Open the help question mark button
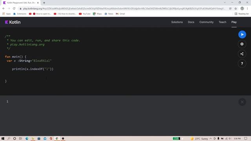 [x=242, y=63]
